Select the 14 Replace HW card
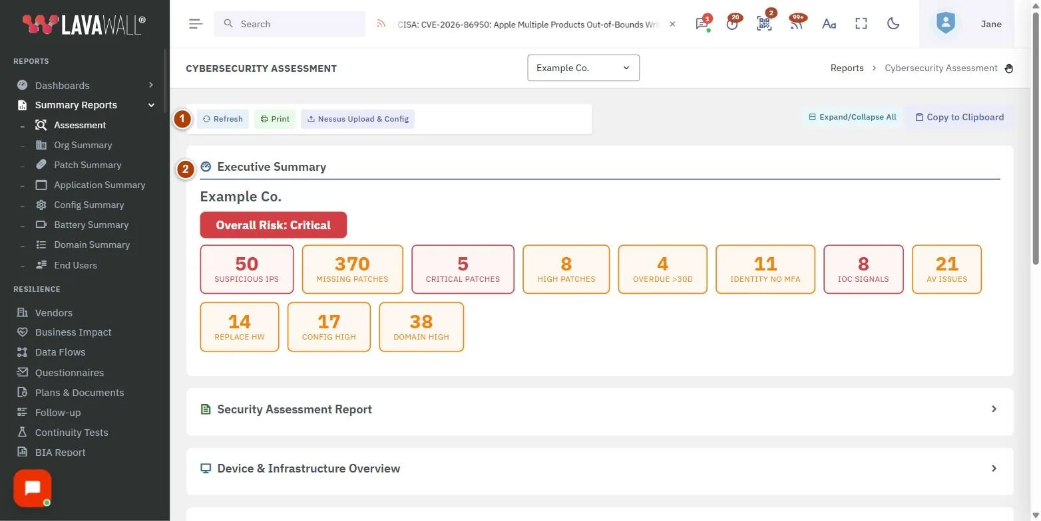The height and width of the screenshot is (521, 1041). (240, 327)
